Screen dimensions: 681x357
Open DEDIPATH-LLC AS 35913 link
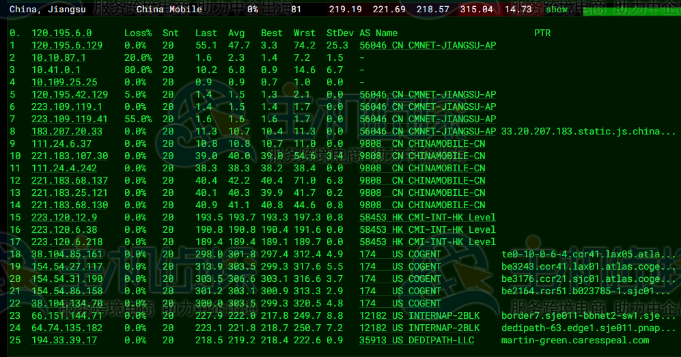(x=417, y=340)
